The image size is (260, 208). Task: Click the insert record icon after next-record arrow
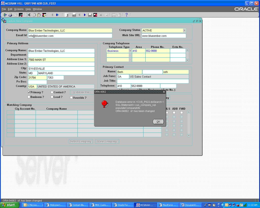pyautogui.click(x=90, y=15)
